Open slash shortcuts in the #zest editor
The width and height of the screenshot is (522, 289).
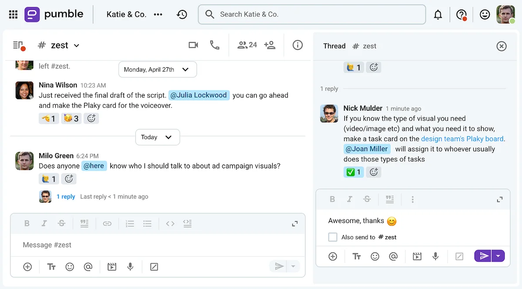click(154, 267)
